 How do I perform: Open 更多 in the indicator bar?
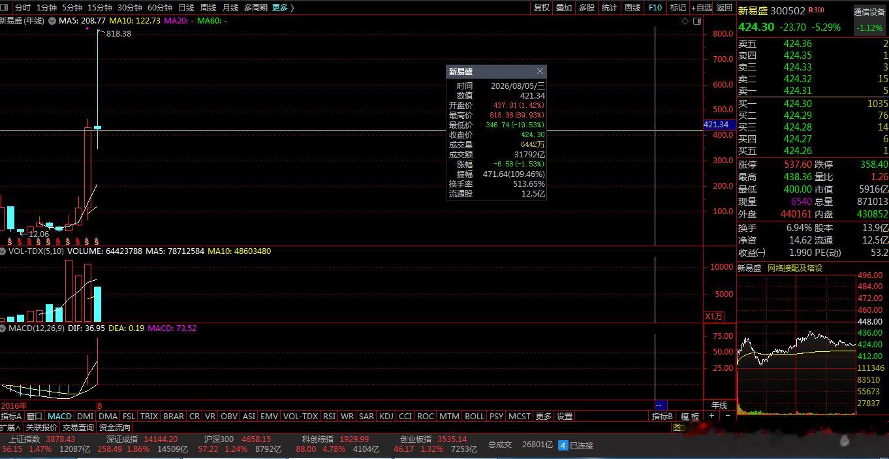(543, 416)
